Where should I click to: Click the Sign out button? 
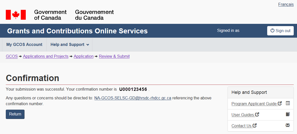(280, 31)
